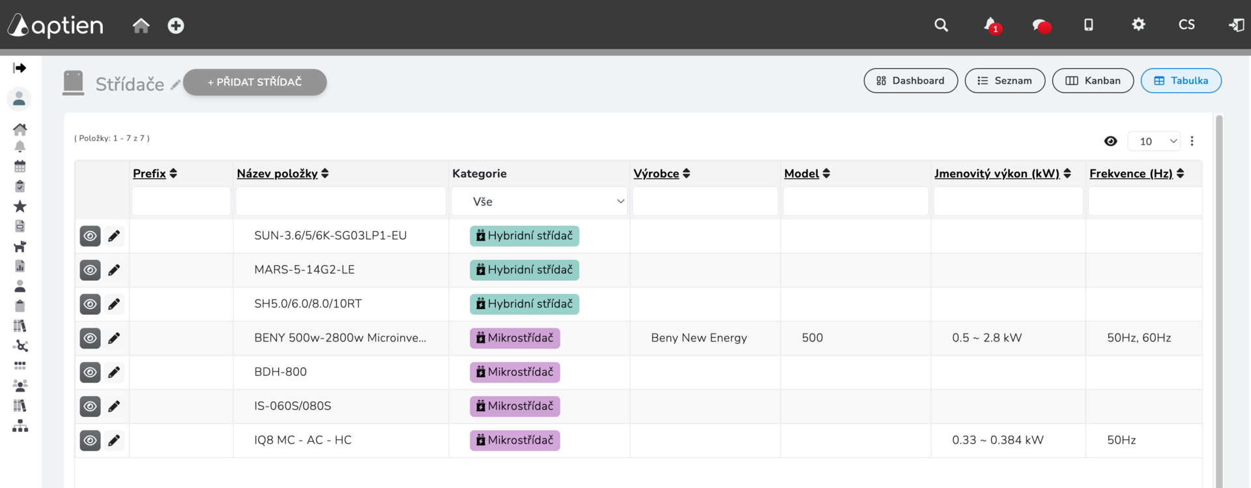Click the logout icon in top bar
The width and height of the screenshot is (1251, 488).
click(x=1236, y=25)
